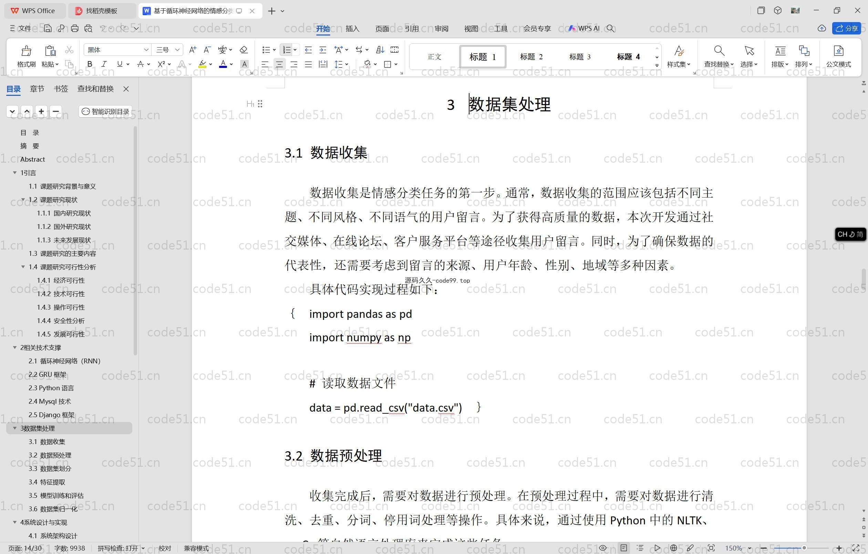
Task: Open the 审阅 ribbon tab
Action: coord(442,29)
